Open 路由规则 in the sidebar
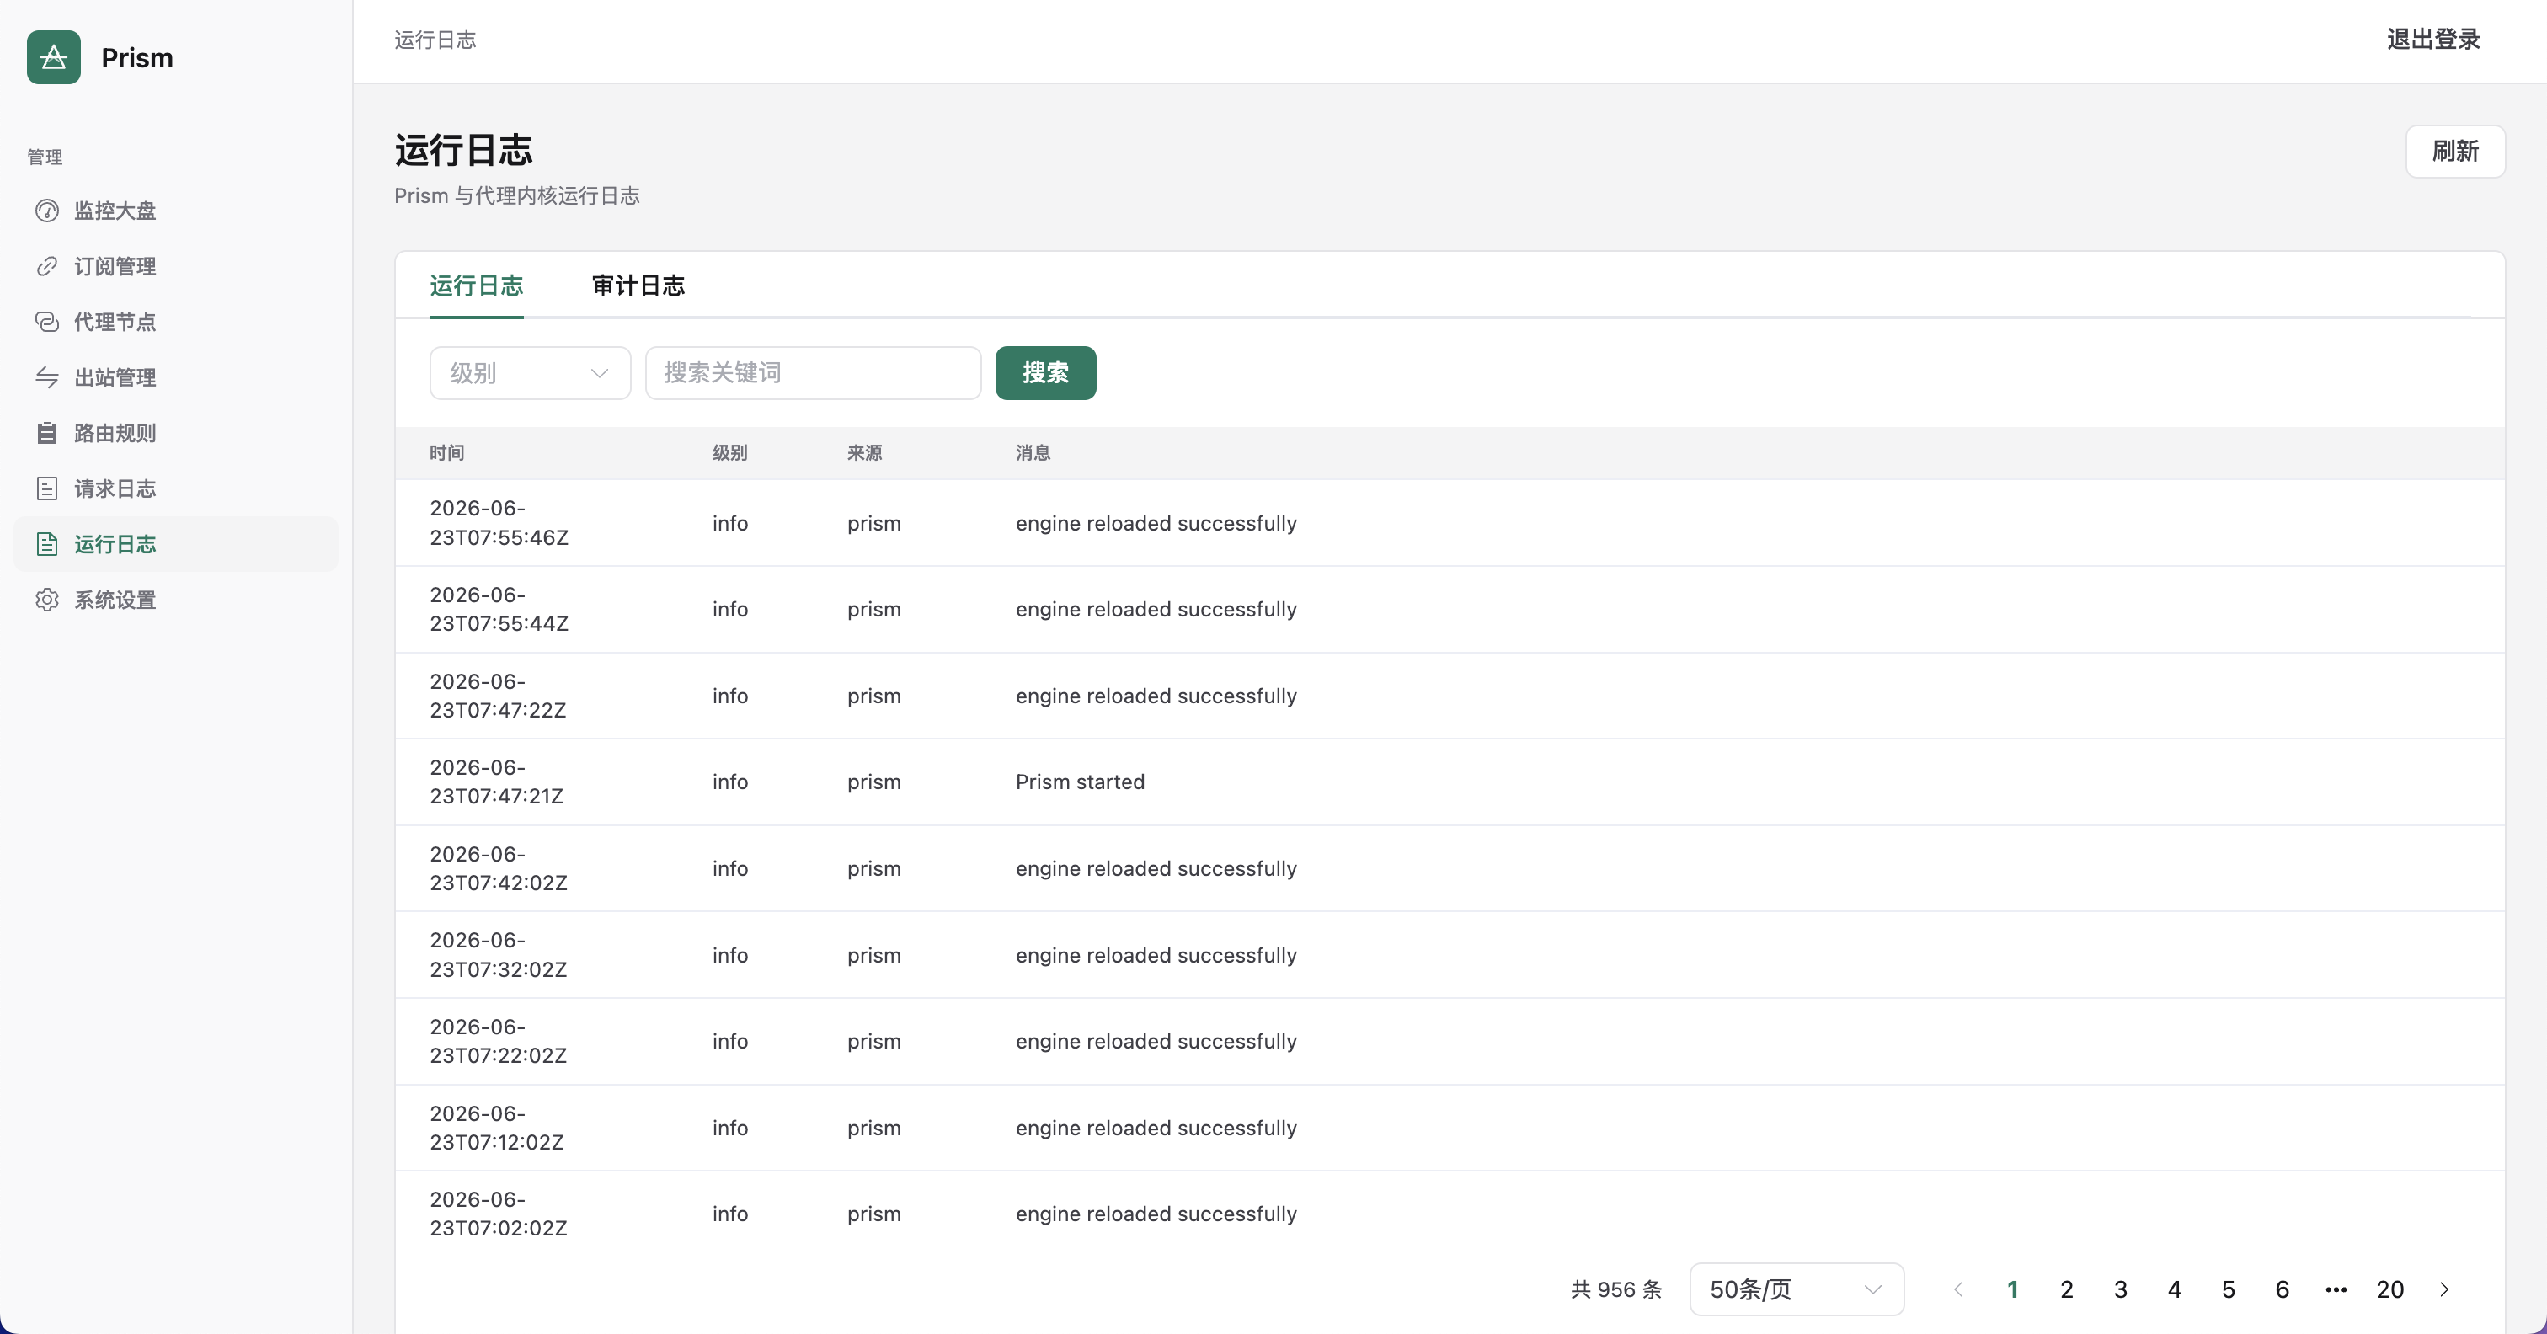The width and height of the screenshot is (2547, 1334). click(176, 433)
